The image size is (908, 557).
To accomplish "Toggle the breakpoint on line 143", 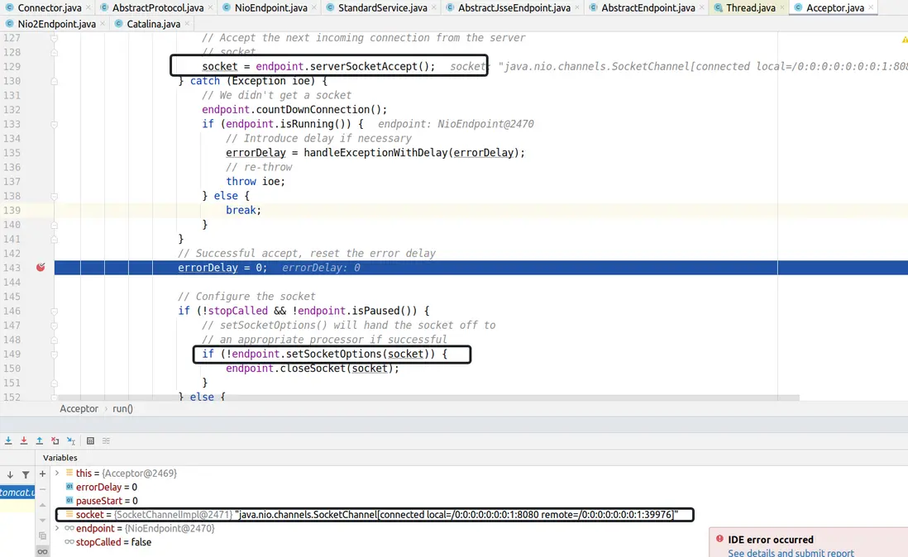I will pyautogui.click(x=41, y=267).
